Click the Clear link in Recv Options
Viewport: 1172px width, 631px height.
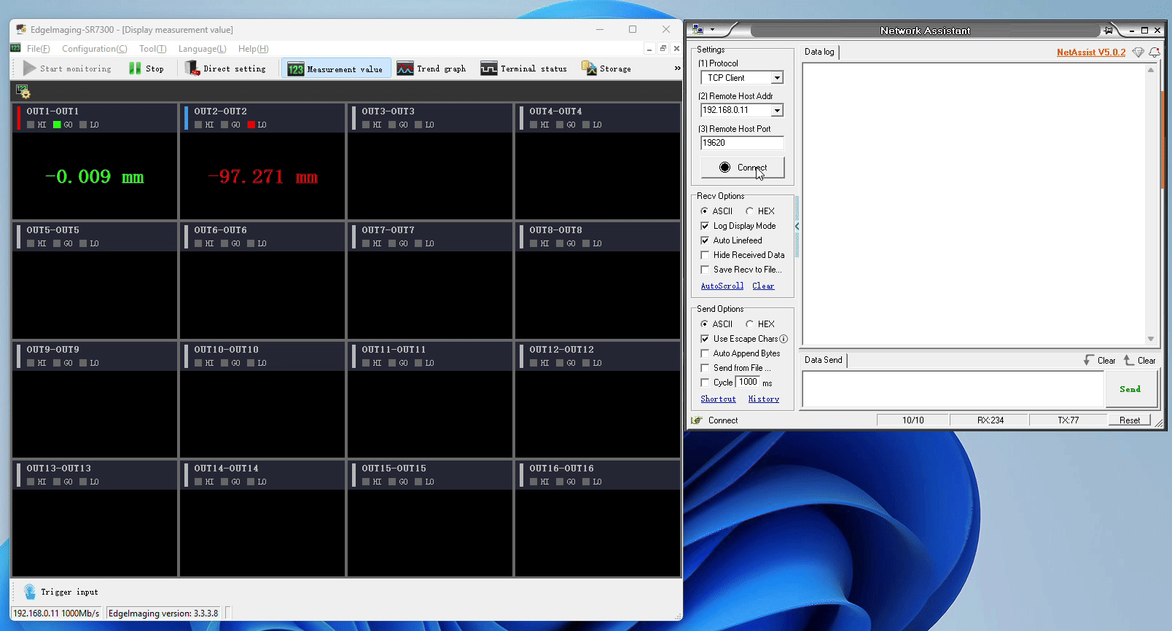pos(763,286)
